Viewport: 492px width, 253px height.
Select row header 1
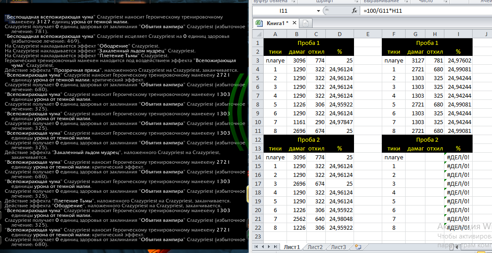click(258, 43)
